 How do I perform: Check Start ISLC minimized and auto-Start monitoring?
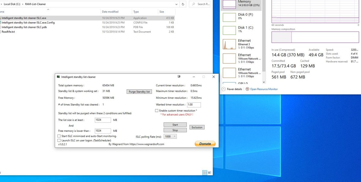(59, 136)
